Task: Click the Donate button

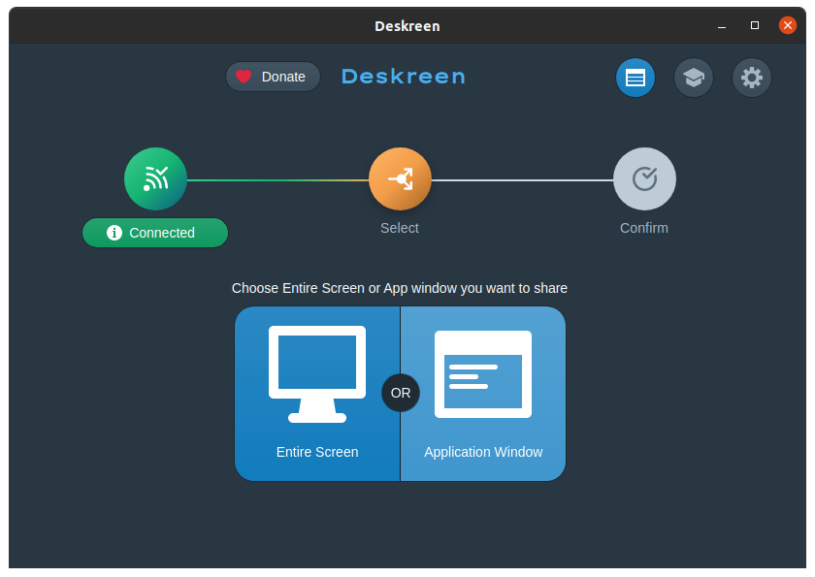Action: 273,76
